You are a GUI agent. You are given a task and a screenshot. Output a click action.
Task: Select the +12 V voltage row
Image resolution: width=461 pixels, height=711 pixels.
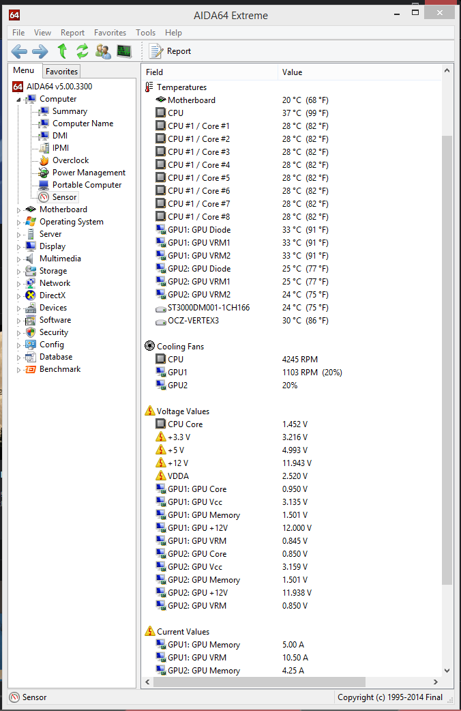click(293, 463)
